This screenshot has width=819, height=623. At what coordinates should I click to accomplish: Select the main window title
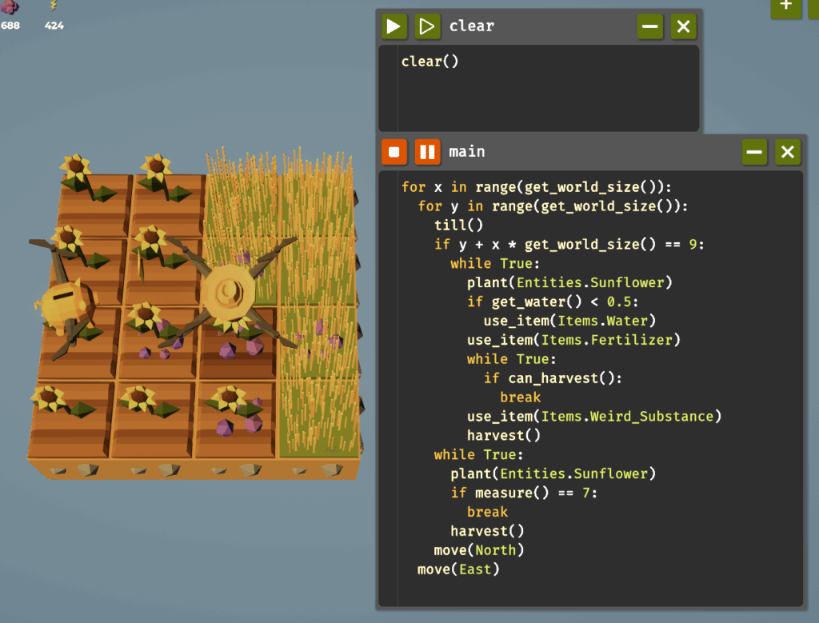pos(467,151)
